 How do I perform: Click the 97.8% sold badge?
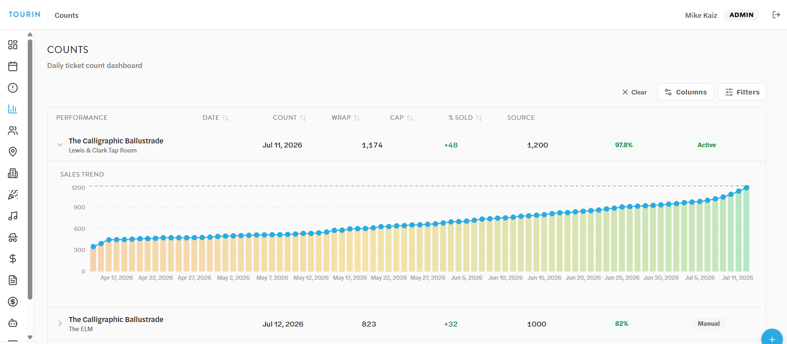[x=624, y=145]
